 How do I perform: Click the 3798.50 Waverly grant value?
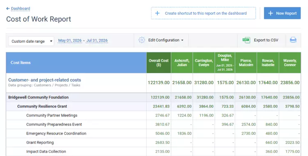pos(292,106)
